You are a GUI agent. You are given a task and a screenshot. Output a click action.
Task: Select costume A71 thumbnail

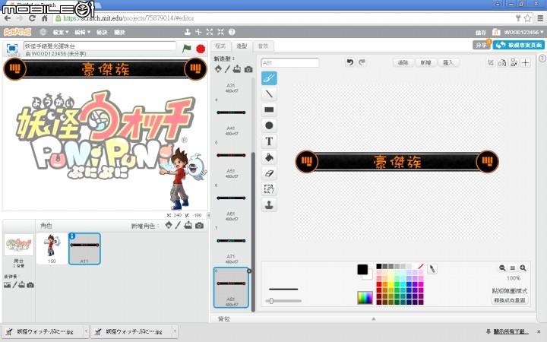coord(231,245)
